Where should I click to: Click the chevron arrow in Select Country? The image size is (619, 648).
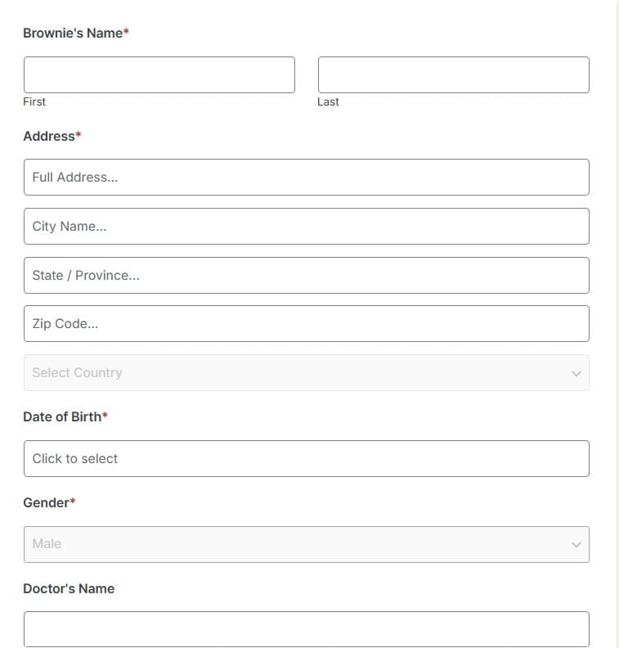click(576, 374)
